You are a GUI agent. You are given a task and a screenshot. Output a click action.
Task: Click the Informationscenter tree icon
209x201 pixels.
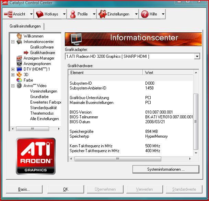point(19,42)
